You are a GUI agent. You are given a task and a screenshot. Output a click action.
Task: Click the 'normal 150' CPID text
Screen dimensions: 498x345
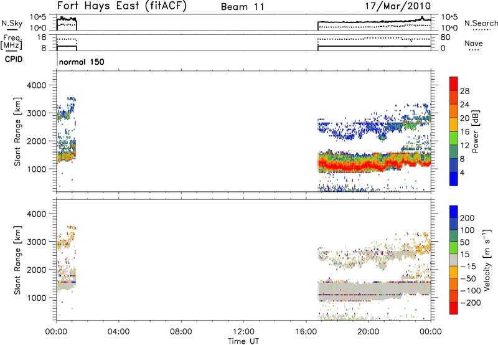(x=82, y=62)
